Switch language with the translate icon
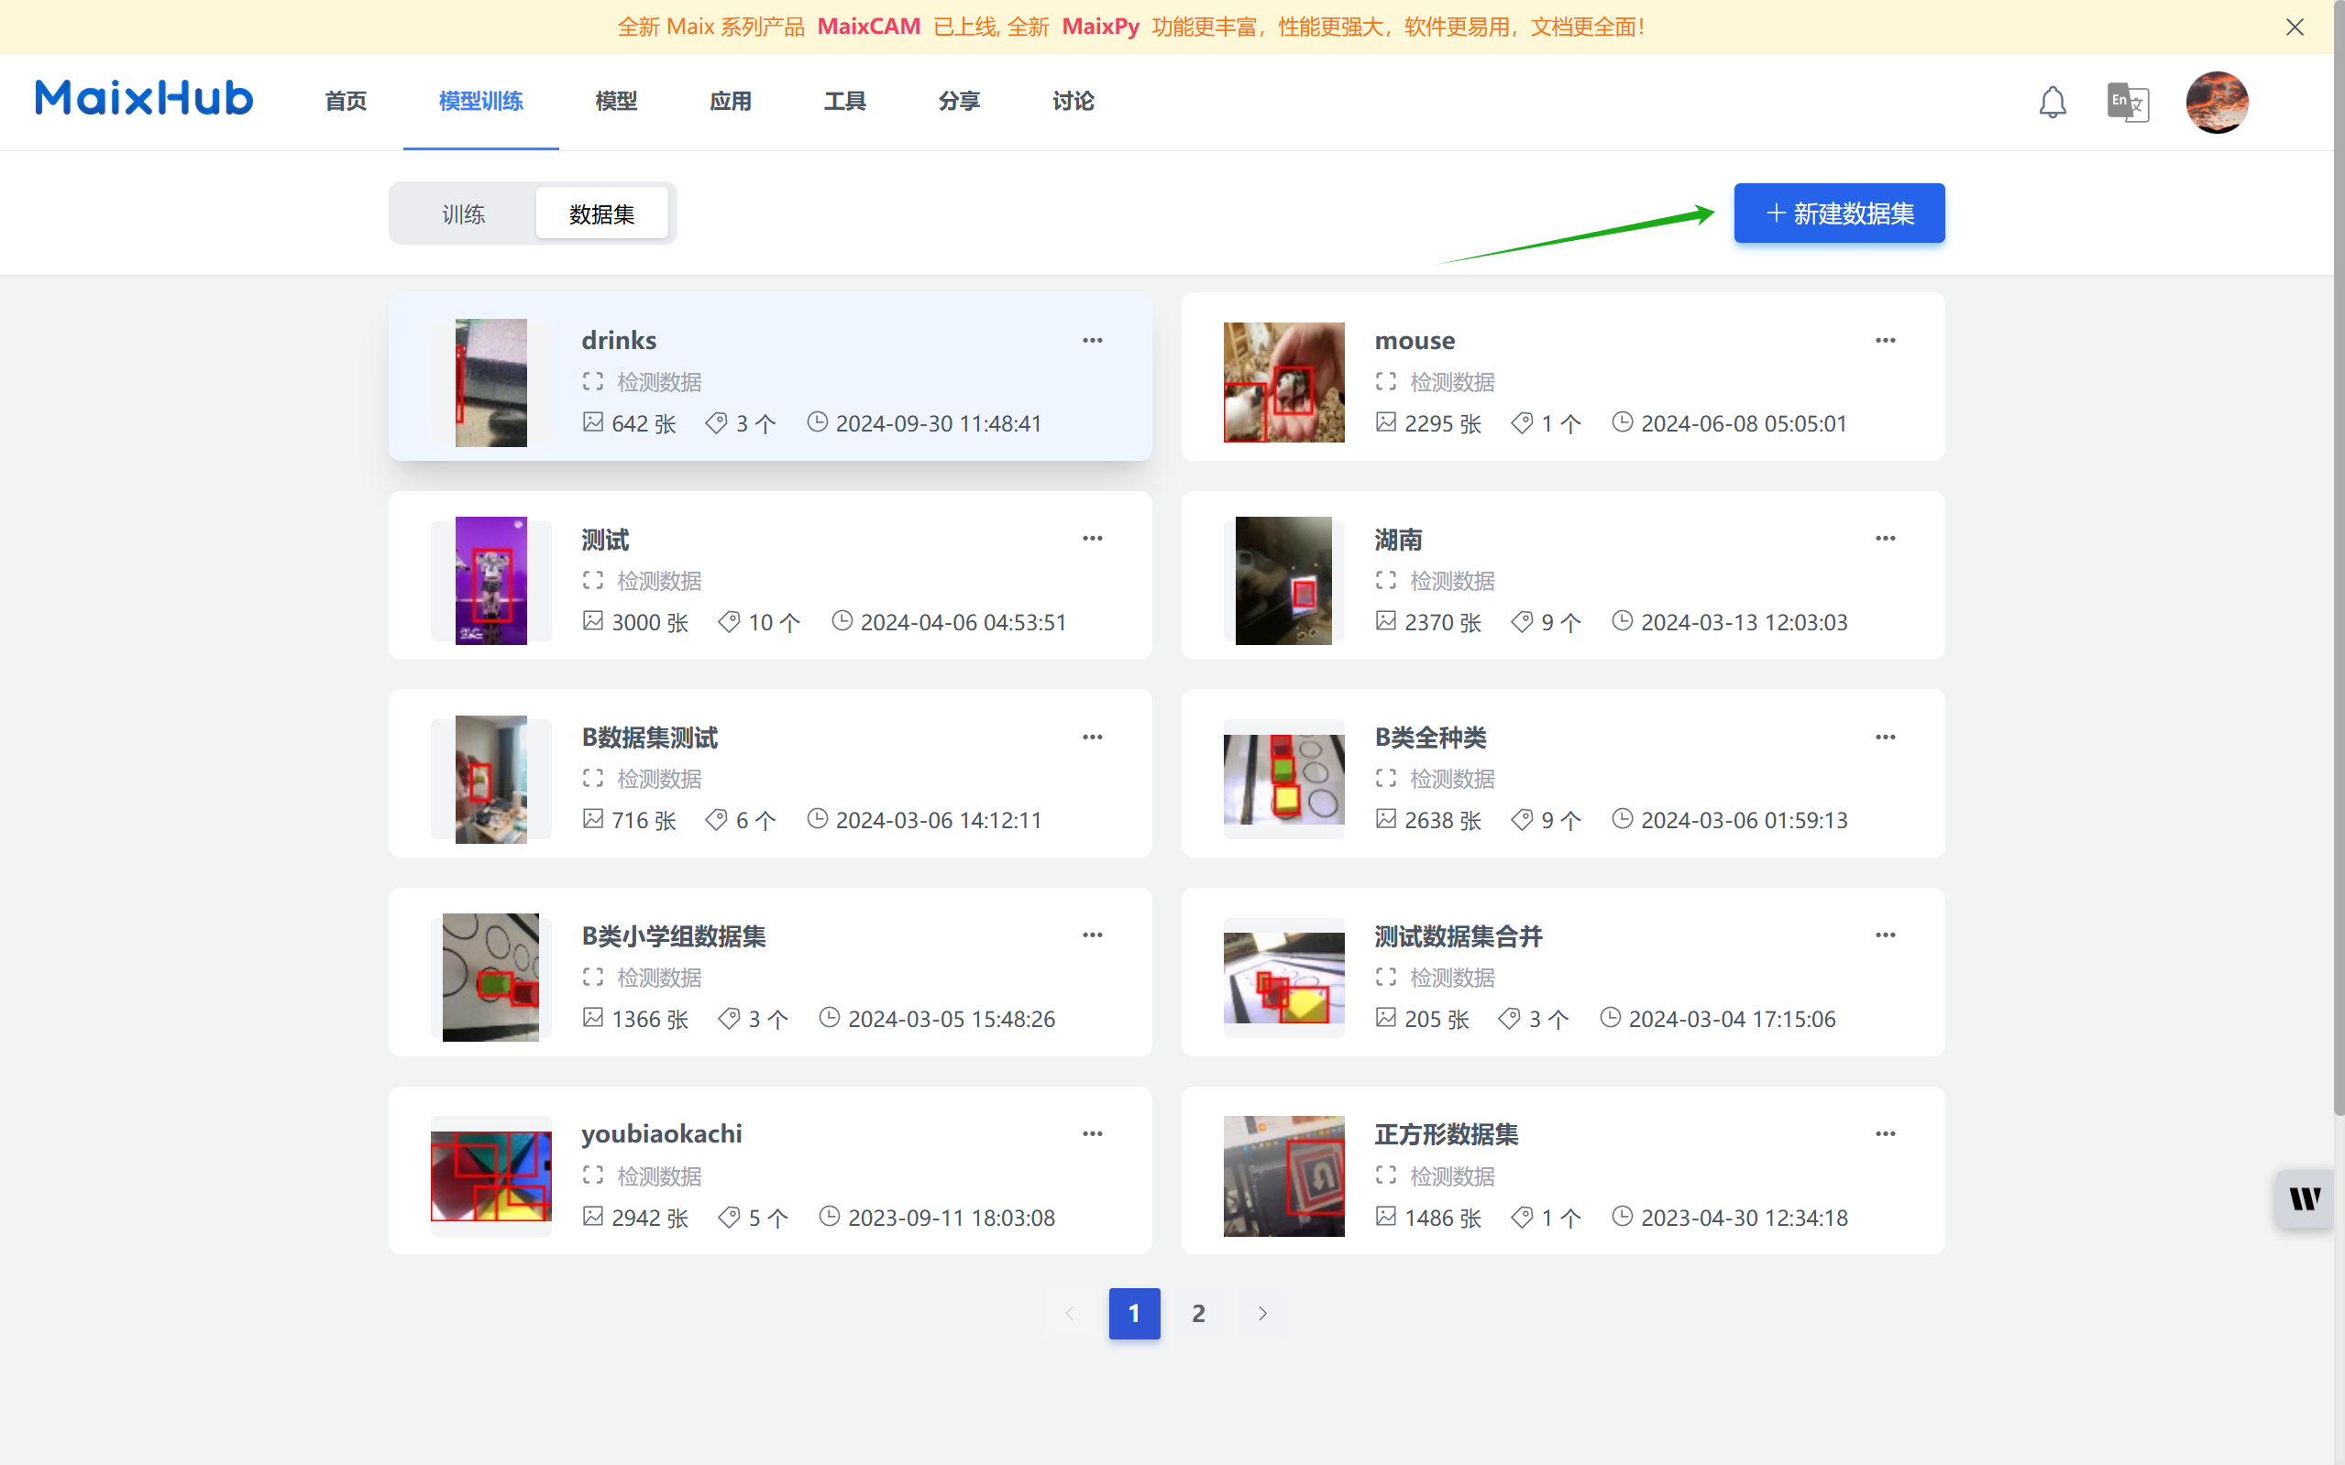The width and height of the screenshot is (2345, 1465). pyautogui.click(x=2128, y=102)
